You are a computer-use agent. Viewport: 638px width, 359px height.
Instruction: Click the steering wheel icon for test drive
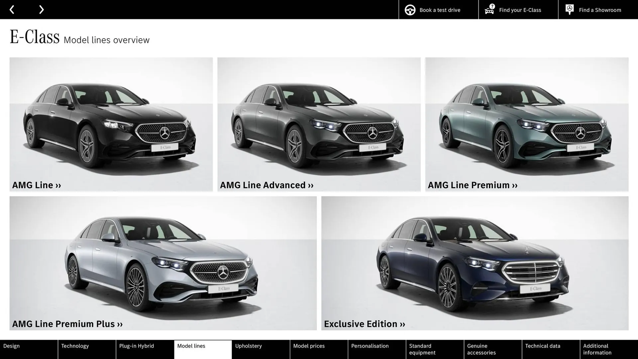coord(410,10)
